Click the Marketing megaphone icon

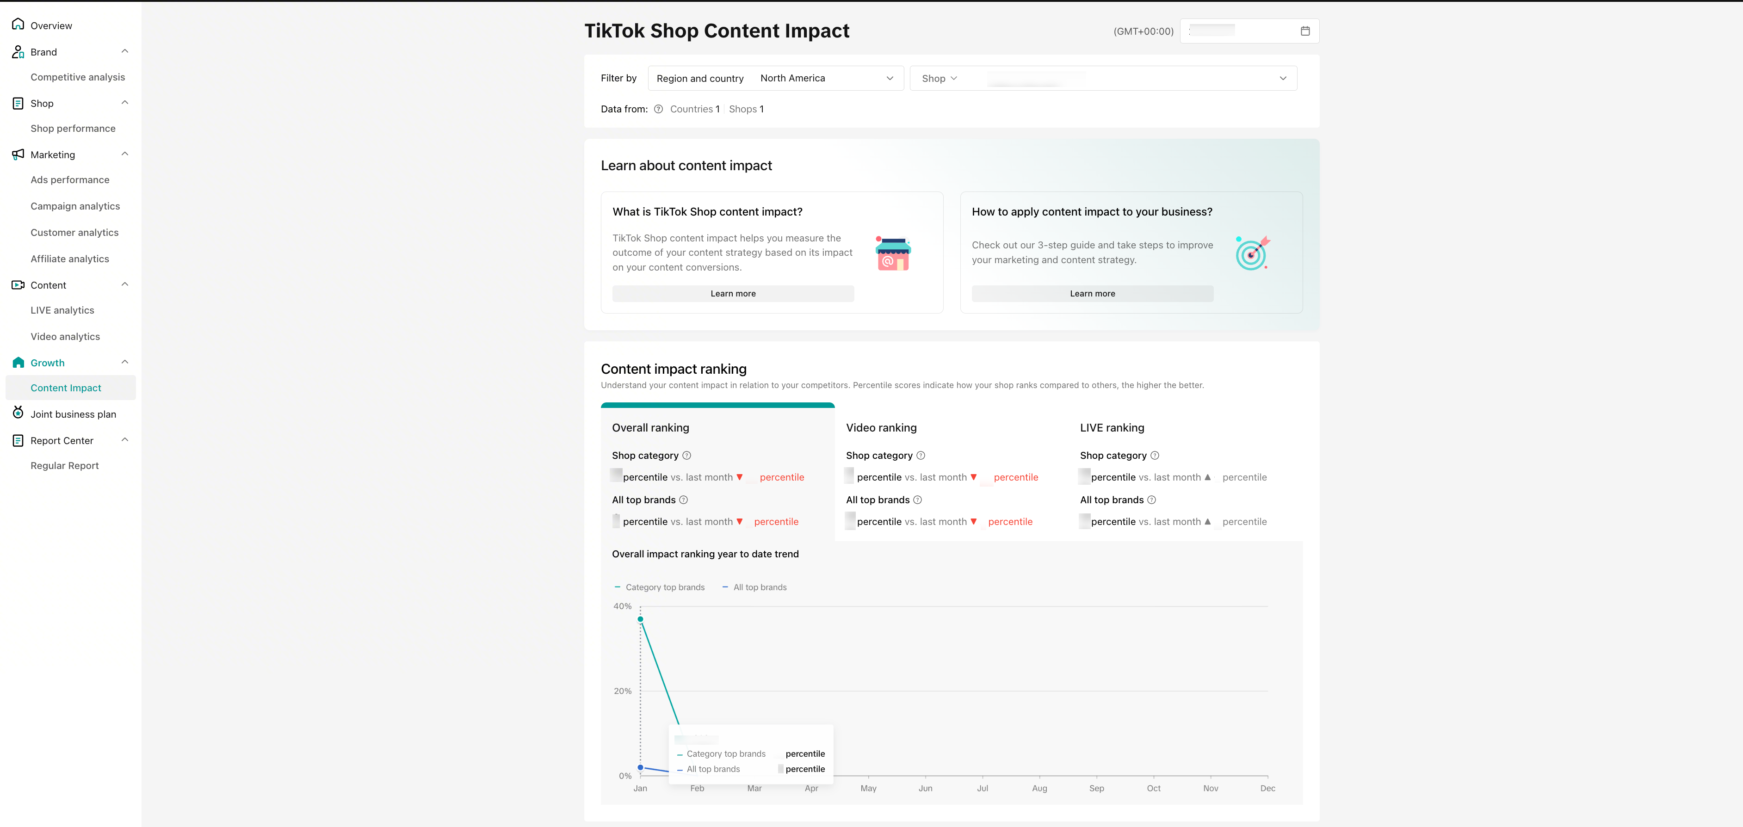(x=18, y=154)
